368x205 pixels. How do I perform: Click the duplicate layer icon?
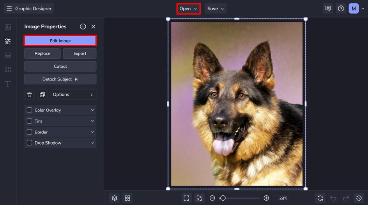tap(42, 95)
